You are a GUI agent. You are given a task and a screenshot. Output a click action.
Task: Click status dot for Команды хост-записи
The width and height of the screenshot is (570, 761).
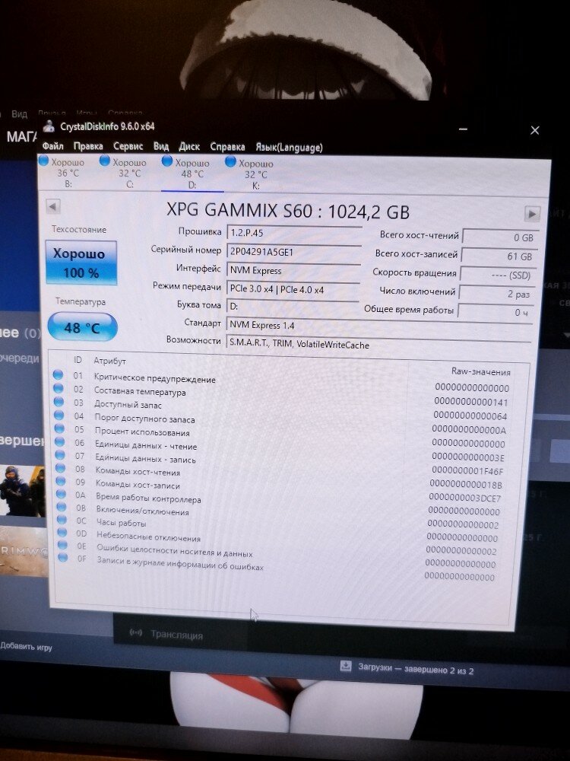tap(61, 481)
